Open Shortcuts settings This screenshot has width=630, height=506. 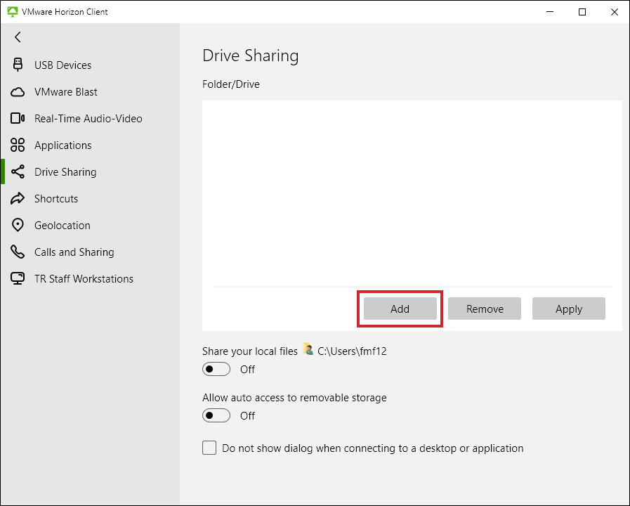pyautogui.click(x=90, y=199)
